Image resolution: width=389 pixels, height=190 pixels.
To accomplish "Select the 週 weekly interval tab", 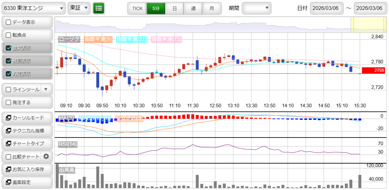I will coord(193,8).
